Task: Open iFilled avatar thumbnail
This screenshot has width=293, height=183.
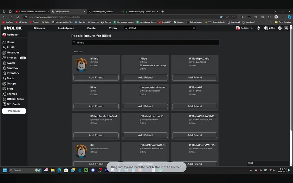Action: click(x=81, y=64)
